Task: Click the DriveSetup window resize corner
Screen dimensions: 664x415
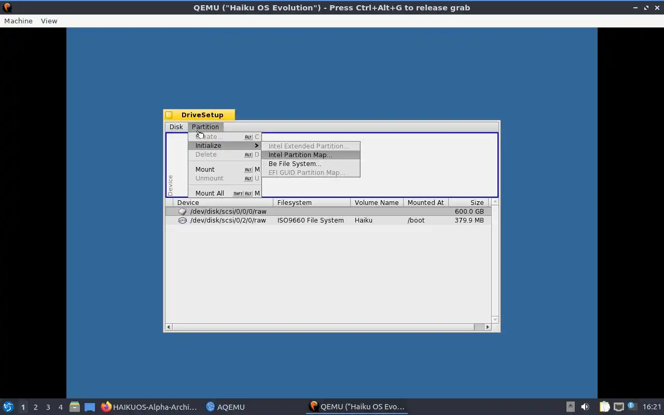Action: point(495,327)
